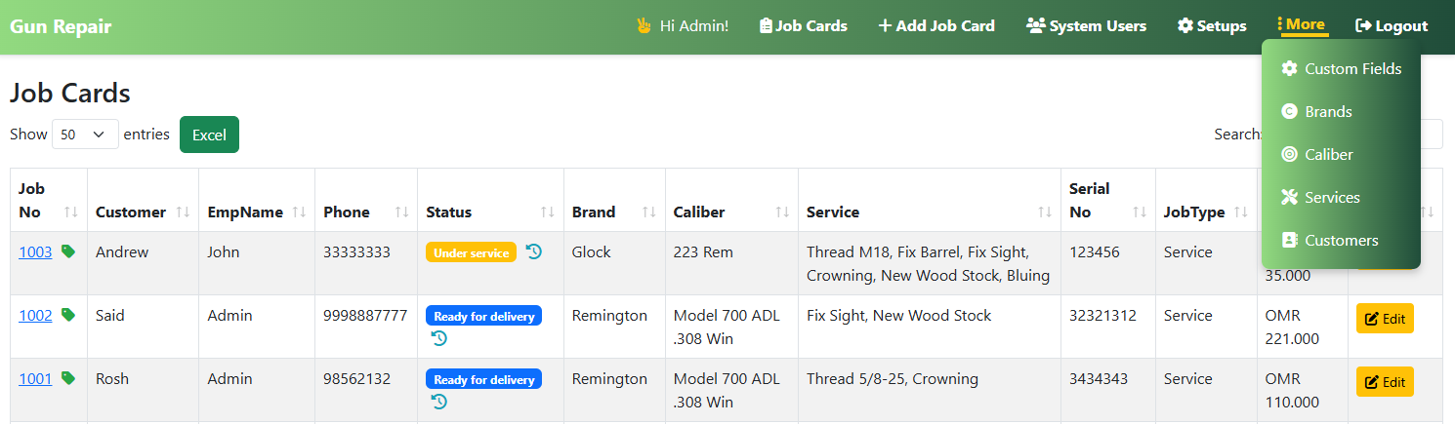
Task: Open status history icon for Rosh's job
Action: point(439,402)
